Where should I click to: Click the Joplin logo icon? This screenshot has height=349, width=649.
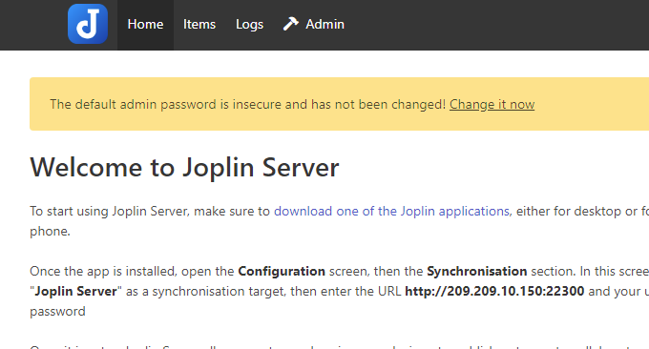point(88,24)
